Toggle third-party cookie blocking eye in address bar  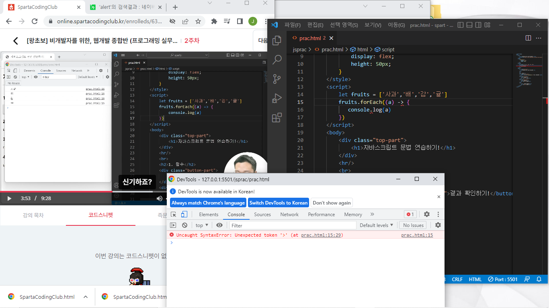172,21
